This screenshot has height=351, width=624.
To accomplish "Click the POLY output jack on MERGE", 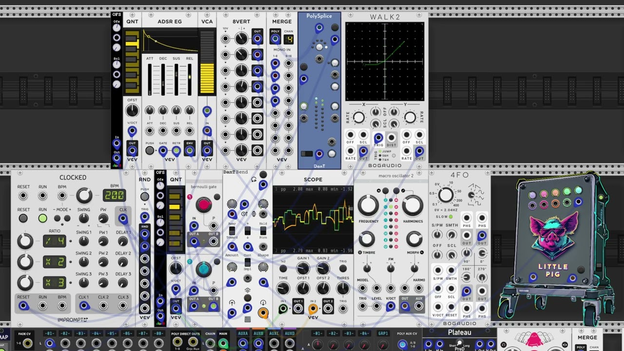I will (275, 39).
